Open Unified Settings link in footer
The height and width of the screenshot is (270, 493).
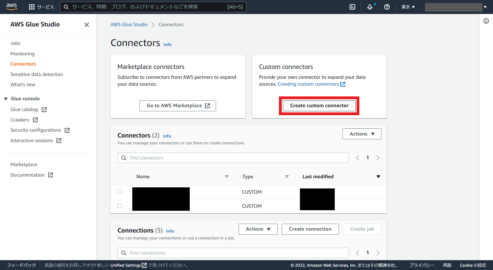coord(126,265)
